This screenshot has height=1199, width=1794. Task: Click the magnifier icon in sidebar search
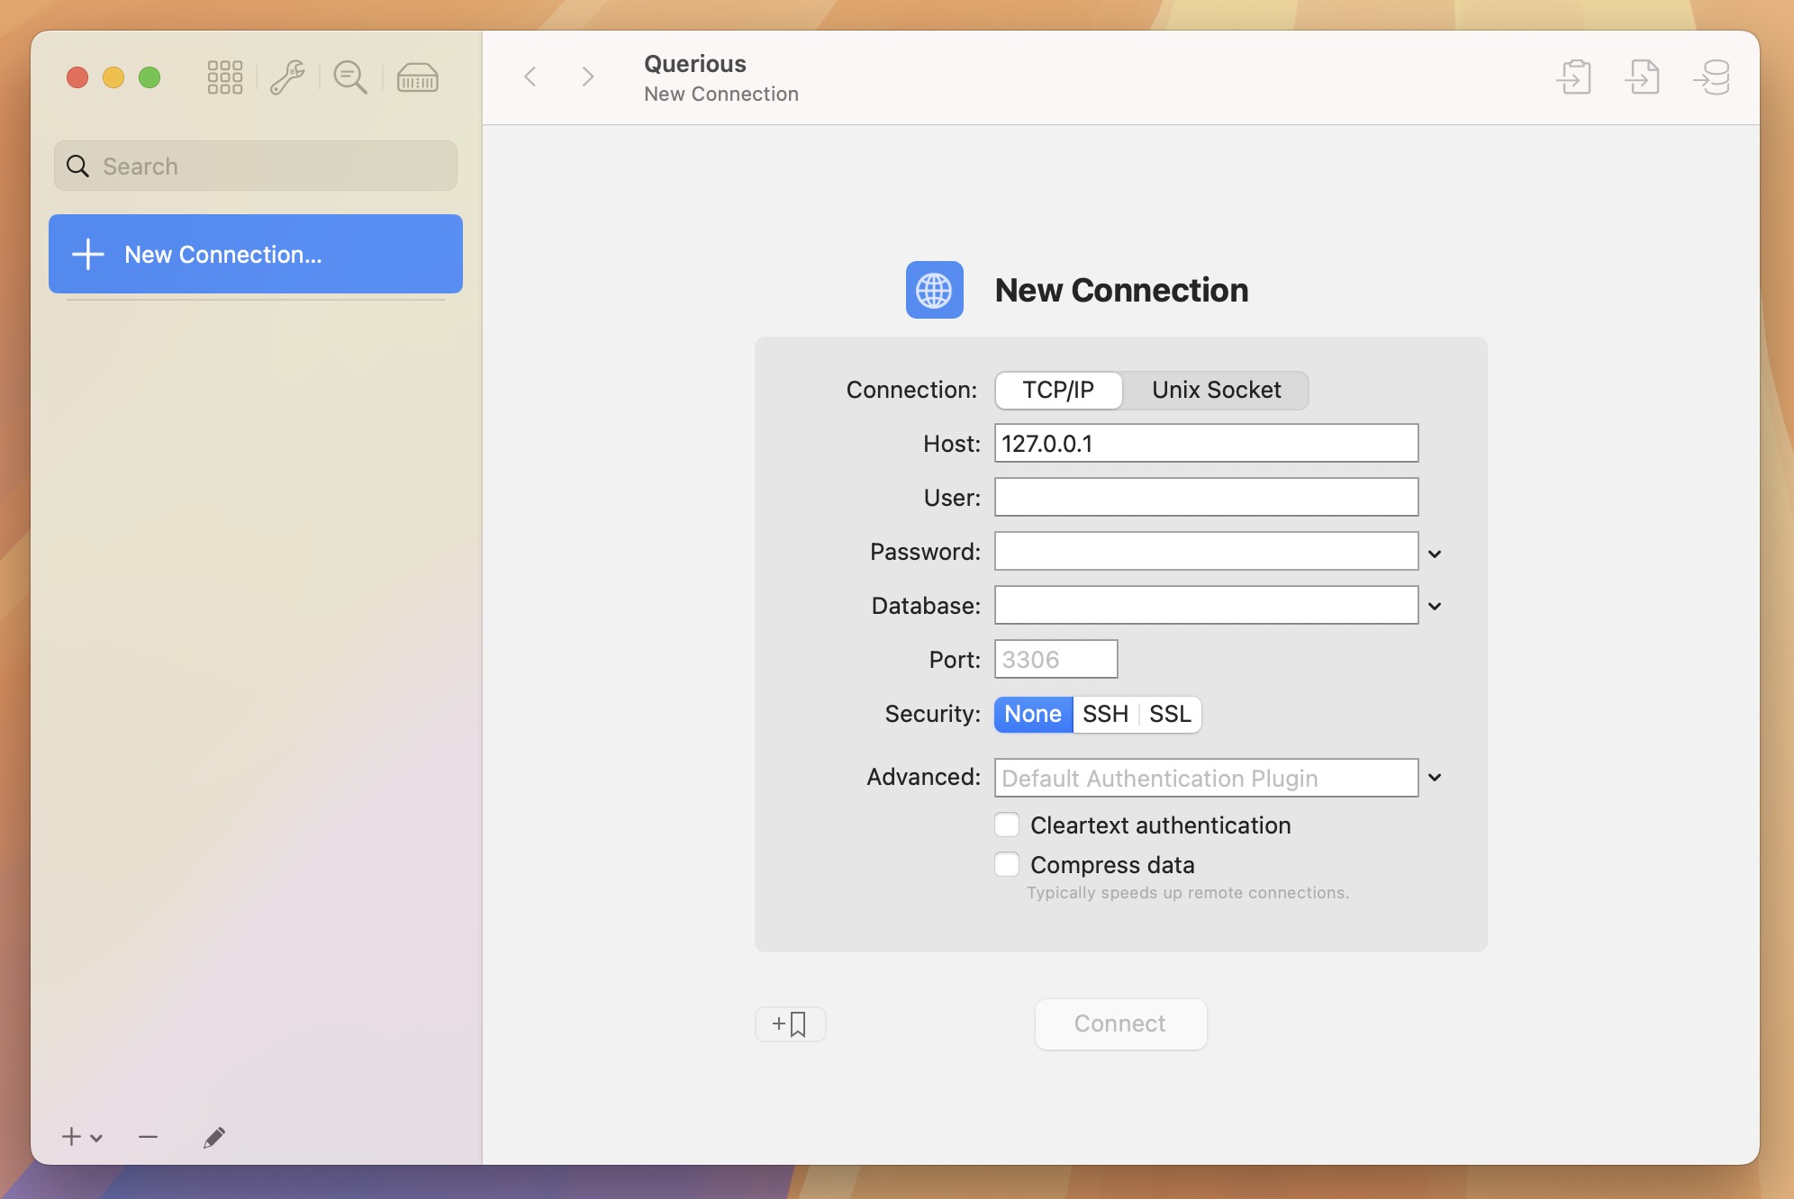point(78,166)
